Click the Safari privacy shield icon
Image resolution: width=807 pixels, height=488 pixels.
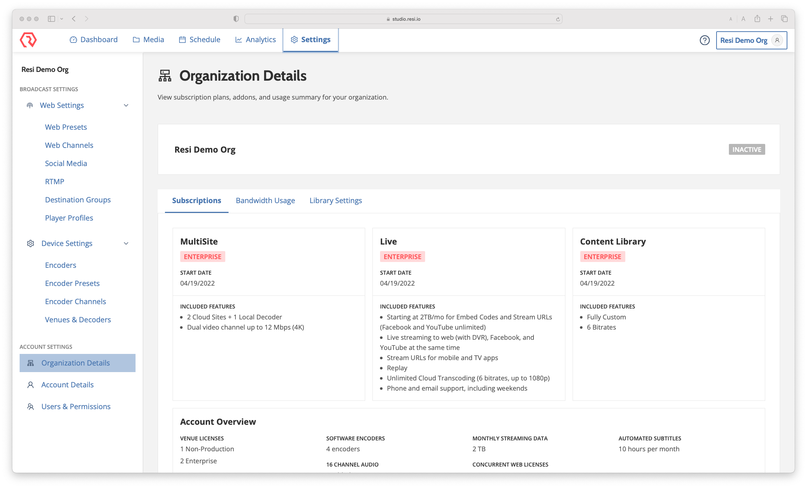(236, 19)
